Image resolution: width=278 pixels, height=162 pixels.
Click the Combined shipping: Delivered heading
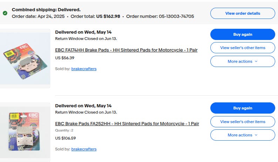(46, 10)
